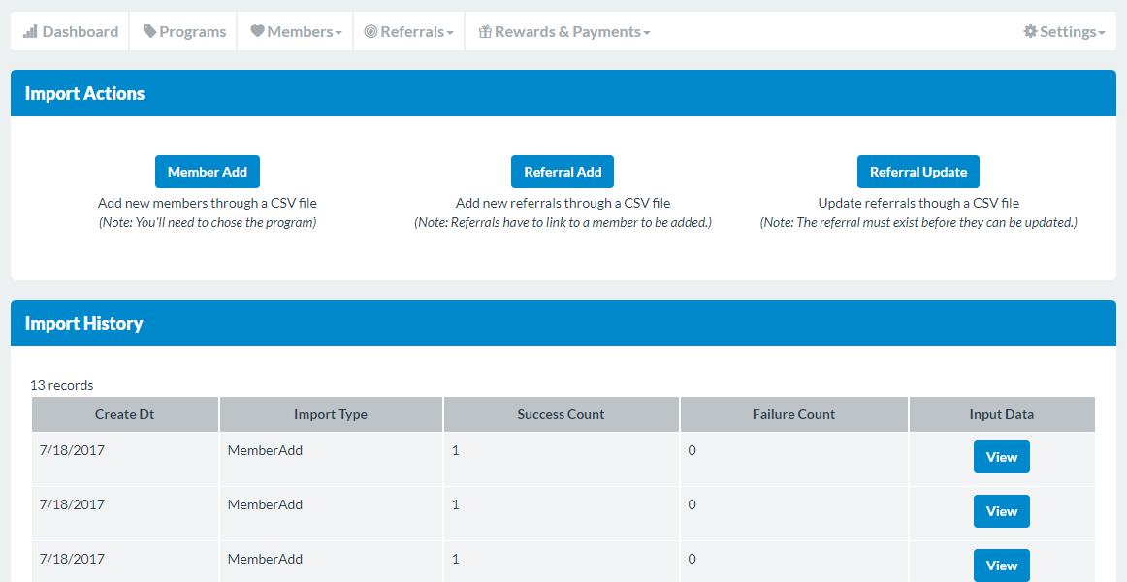1127x582 pixels.
Task: Click the Members heart icon
Action: [257, 32]
